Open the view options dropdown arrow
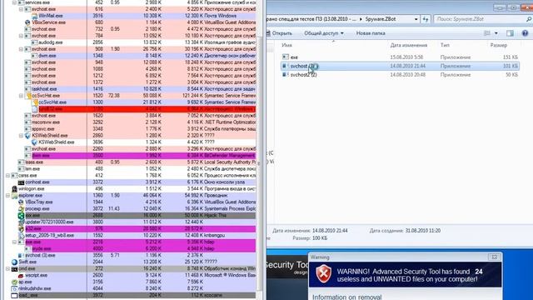The image size is (533, 300). coord(496,33)
